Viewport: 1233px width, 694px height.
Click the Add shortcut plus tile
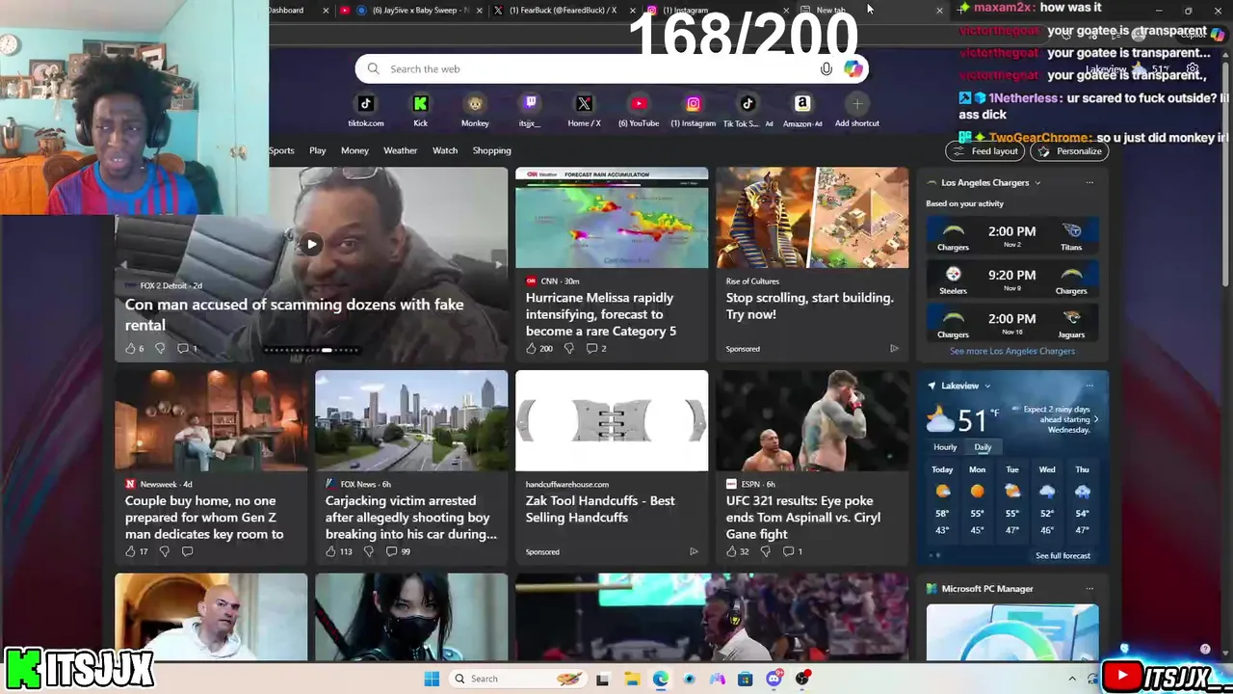[857, 110]
